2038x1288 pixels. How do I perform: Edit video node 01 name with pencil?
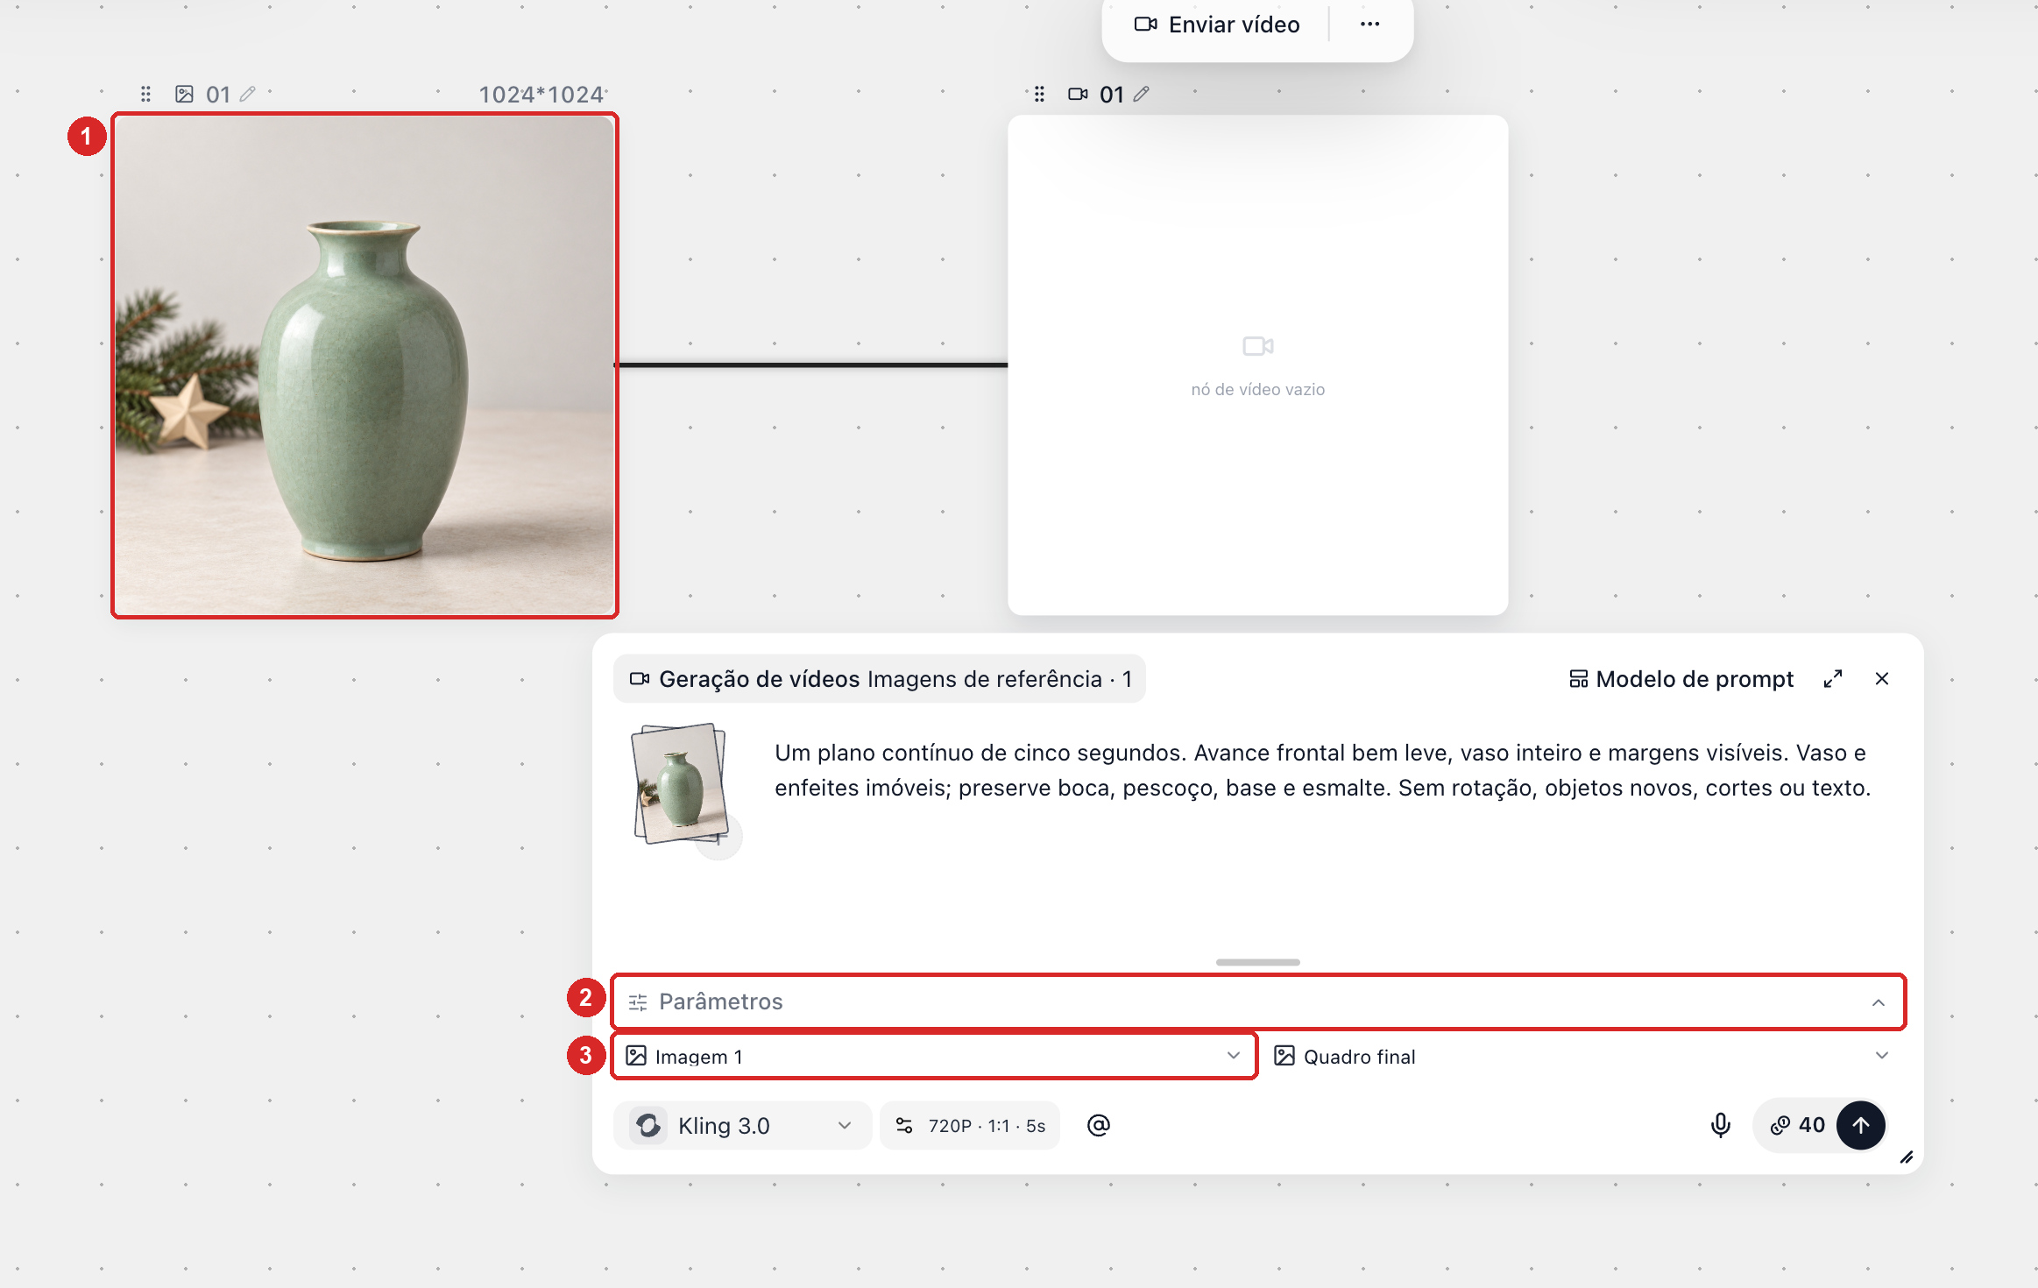click(x=1141, y=94)
